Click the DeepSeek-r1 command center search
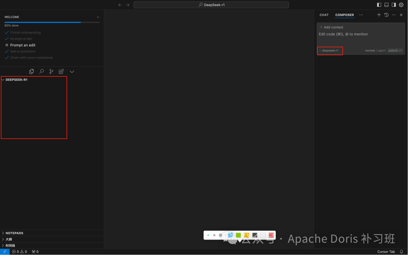The width and height of the screenshot is (408, 255). pyautogui.click(x=211, y=5)
